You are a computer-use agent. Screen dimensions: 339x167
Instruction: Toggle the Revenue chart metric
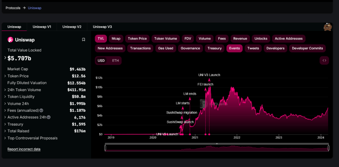click(x=240, y=38)
